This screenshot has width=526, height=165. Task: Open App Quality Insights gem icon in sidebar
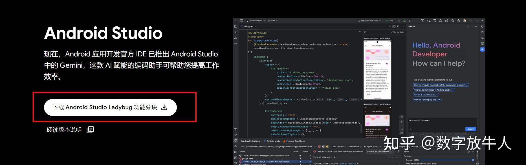[236, 141]
